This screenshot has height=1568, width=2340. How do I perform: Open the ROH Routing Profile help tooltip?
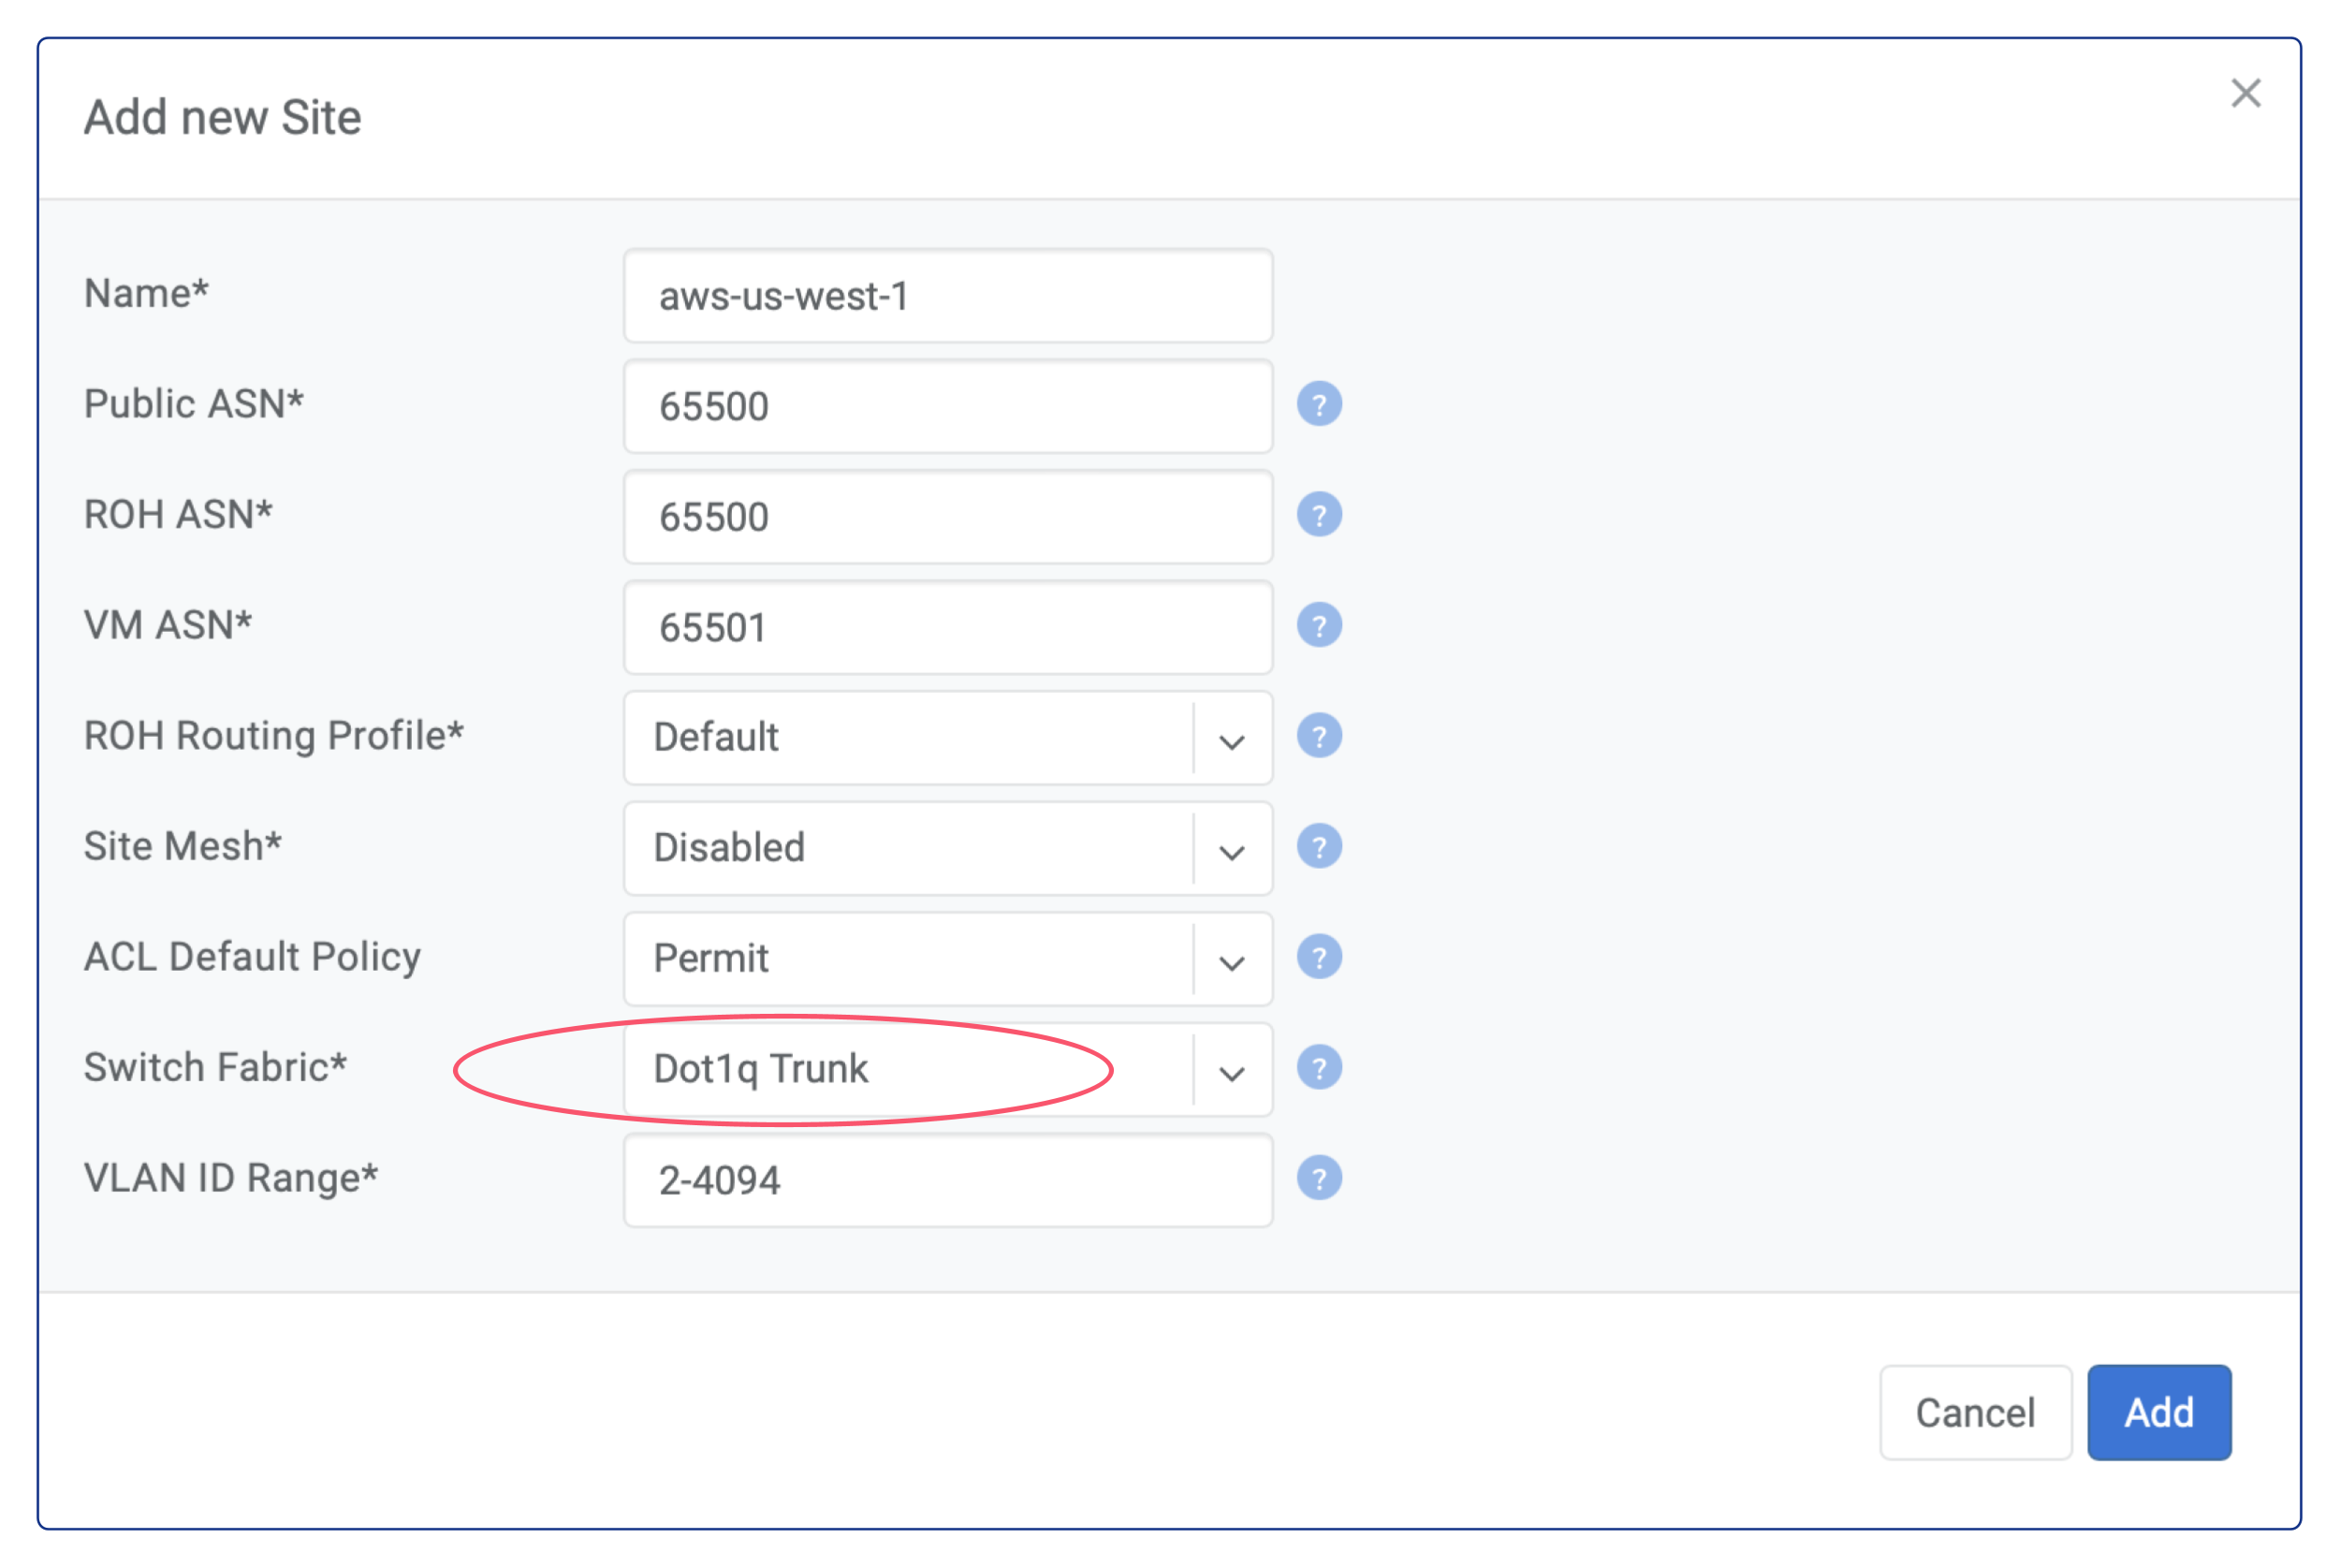(1319, 736)
